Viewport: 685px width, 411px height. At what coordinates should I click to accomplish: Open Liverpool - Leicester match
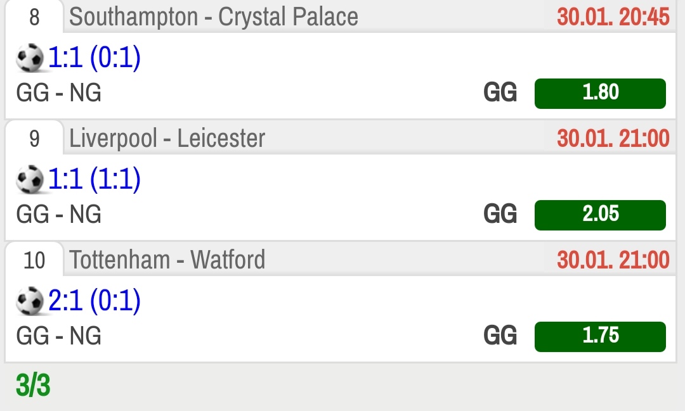pyautogui.click(x=167, y=139)
